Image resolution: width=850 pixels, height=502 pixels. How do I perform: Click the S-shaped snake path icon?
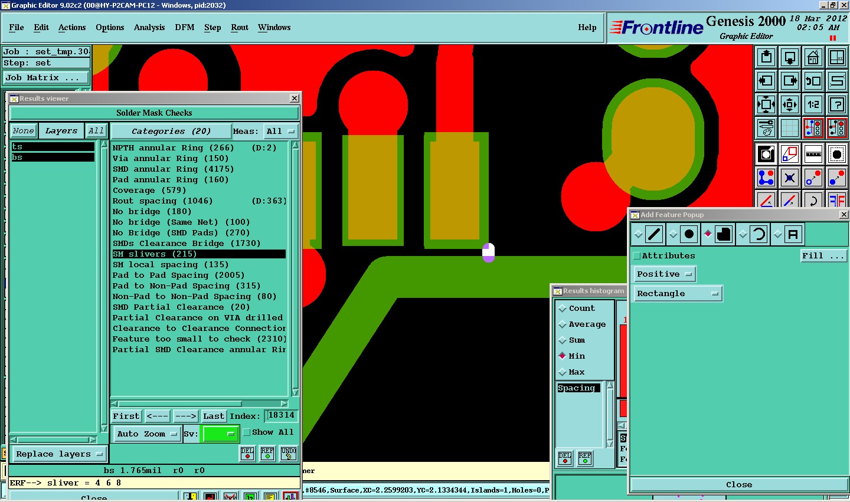click(837, 81)
